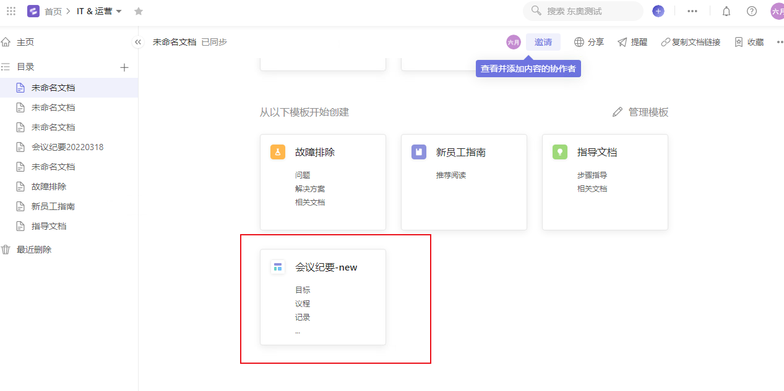Open the help question mark icon
This screenshot has height=391, width=784.
tap(752, 11)
